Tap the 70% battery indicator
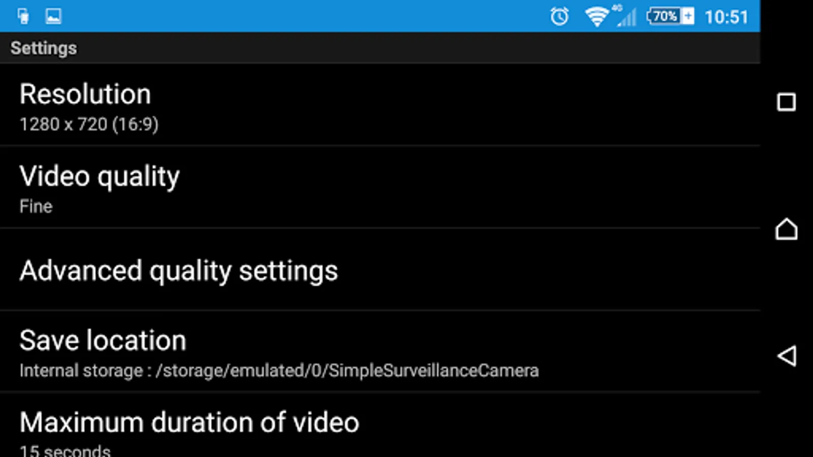813x457 pixels. coord(670,16)
